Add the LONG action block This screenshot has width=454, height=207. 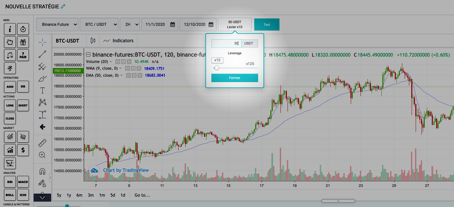[x=10, y=106]
